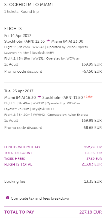This screenshot has width=106, height=219.
Task: Click flight WW132 details line
Action: click(x=42, y=103)
